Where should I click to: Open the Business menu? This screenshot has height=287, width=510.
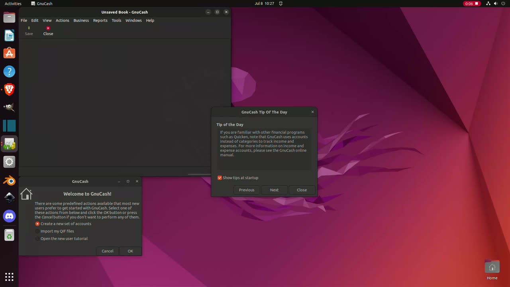(81, 20)
